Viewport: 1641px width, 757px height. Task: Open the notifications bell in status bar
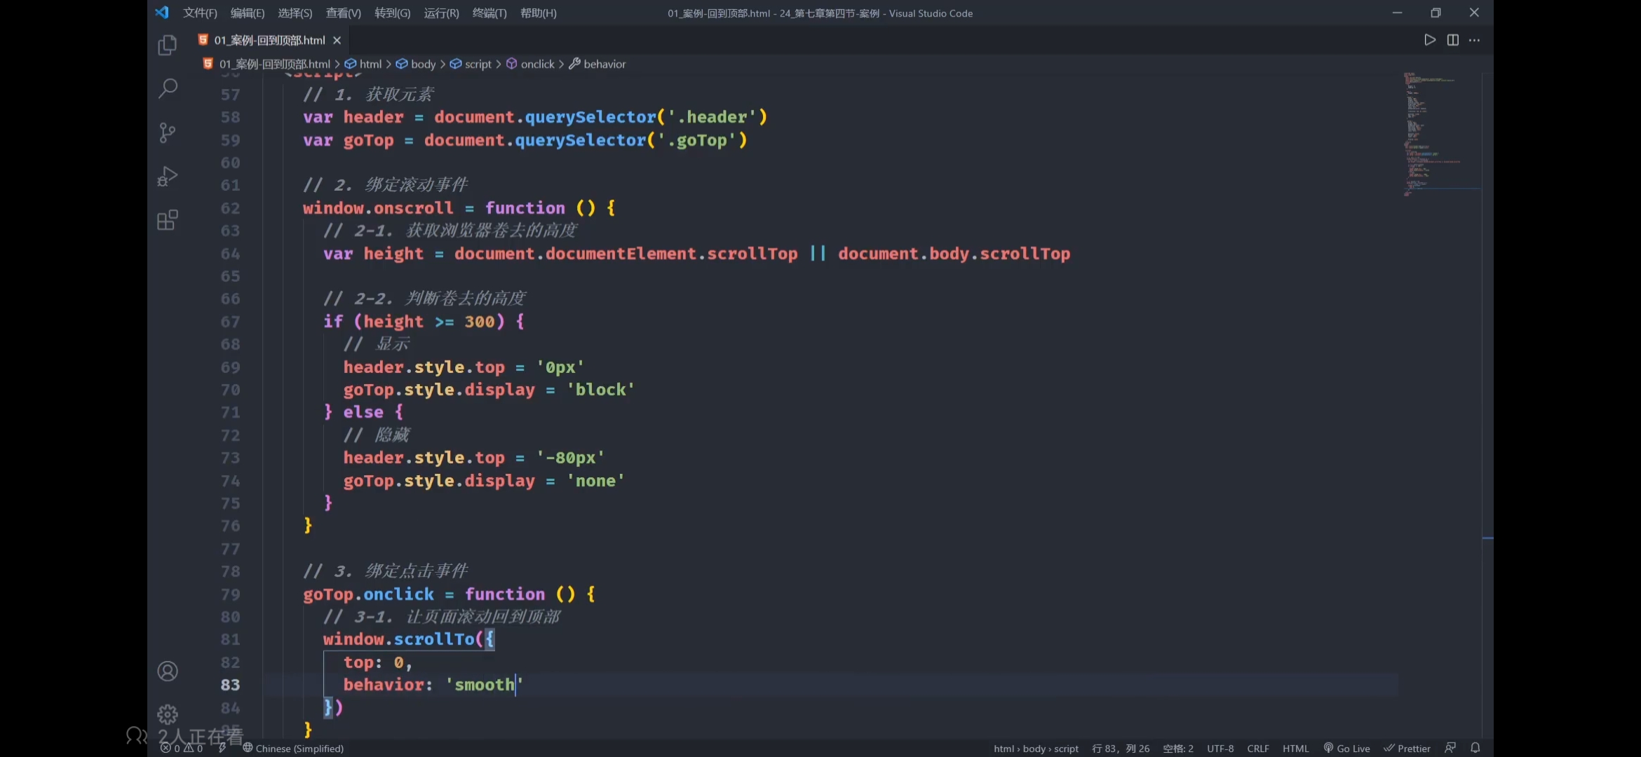click(x=1475, y=748)
